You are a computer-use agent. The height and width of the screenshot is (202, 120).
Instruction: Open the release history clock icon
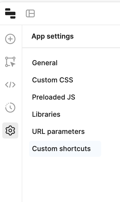10,108
